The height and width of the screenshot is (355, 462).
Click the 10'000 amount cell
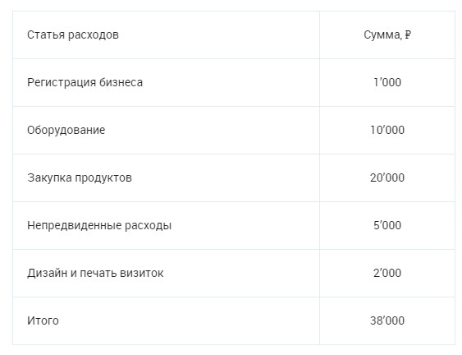point(387,130)
